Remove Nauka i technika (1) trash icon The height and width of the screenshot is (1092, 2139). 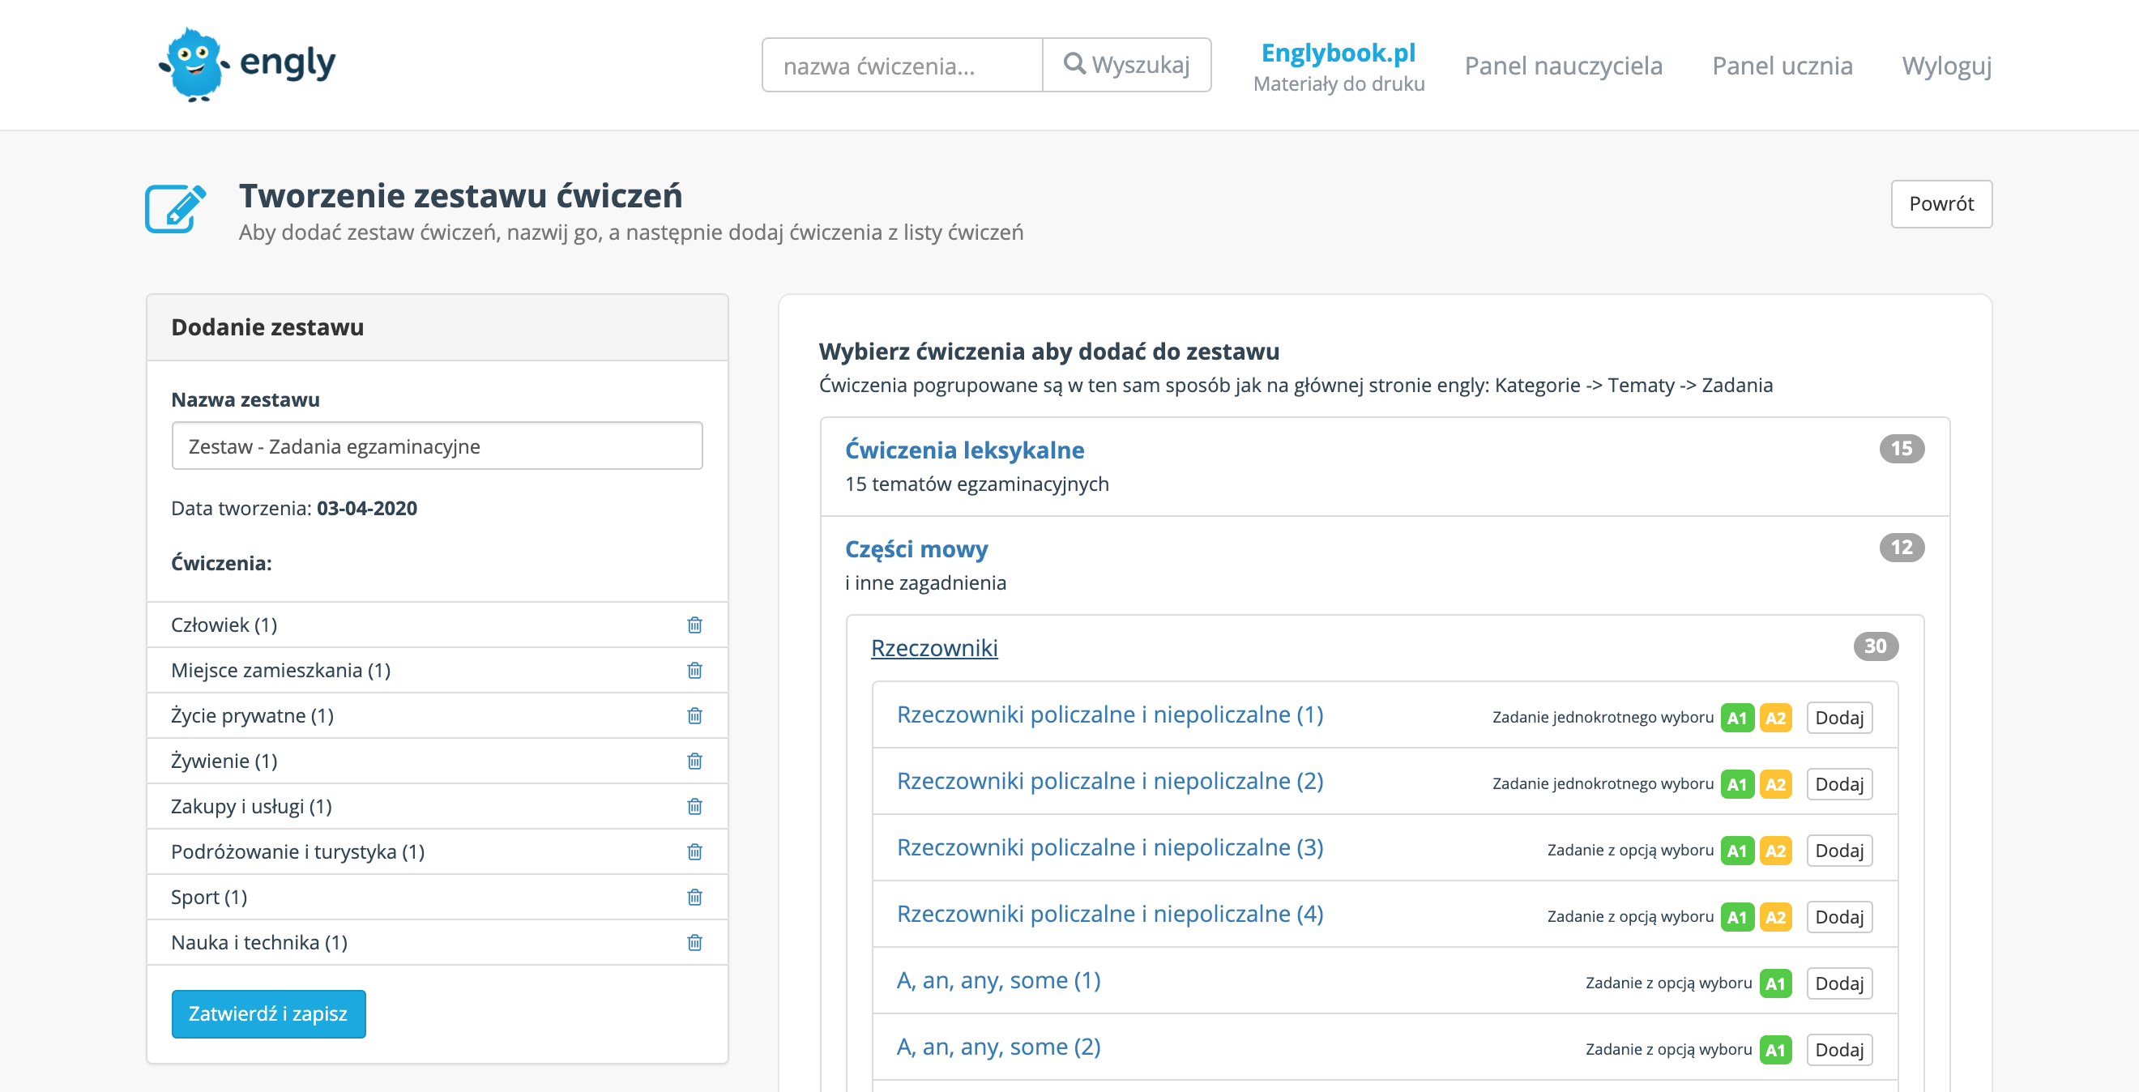[695, 942]
